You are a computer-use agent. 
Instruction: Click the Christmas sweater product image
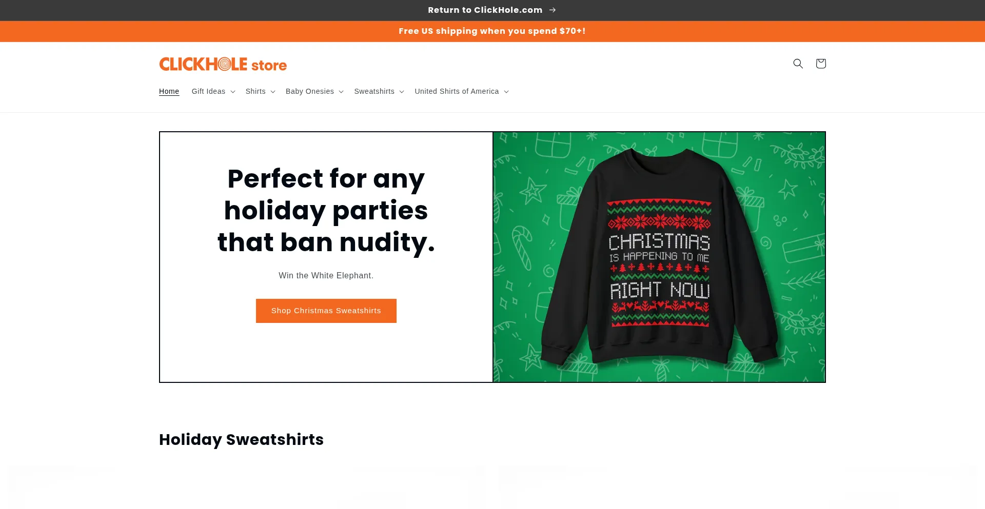(x=659, y=257)
